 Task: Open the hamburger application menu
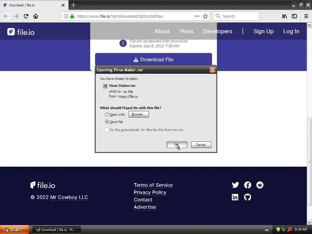click(306, 16)
